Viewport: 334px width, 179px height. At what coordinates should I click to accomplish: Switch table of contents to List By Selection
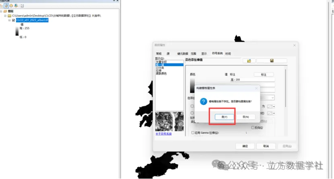tap(16, 6)
